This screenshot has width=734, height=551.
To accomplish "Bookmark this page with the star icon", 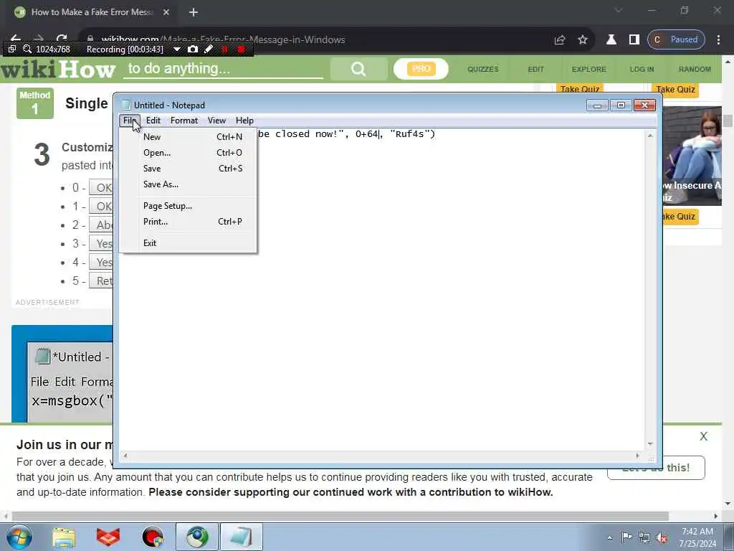I will [x=582, y=40].
